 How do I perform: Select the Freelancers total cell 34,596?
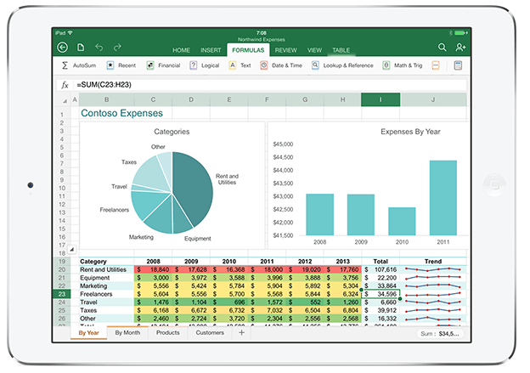(381, 294)
